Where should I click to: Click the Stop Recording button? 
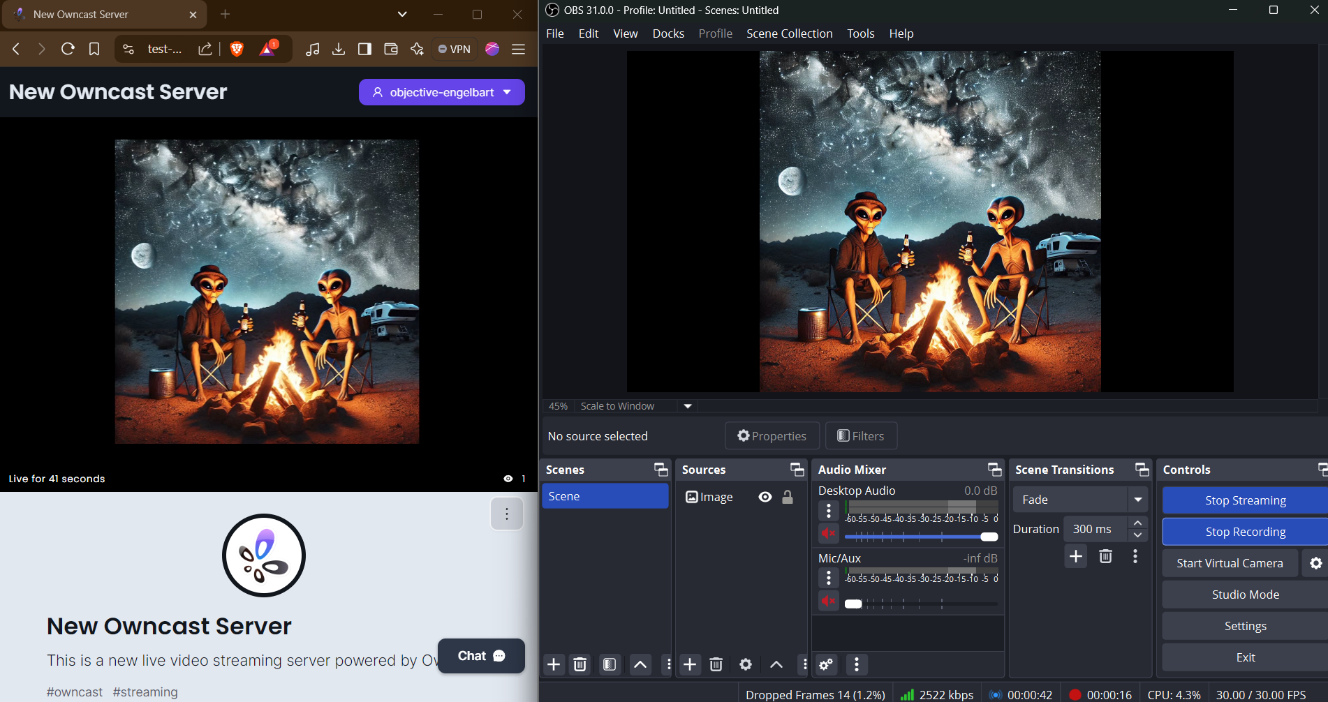click(x=1244, y=531)
